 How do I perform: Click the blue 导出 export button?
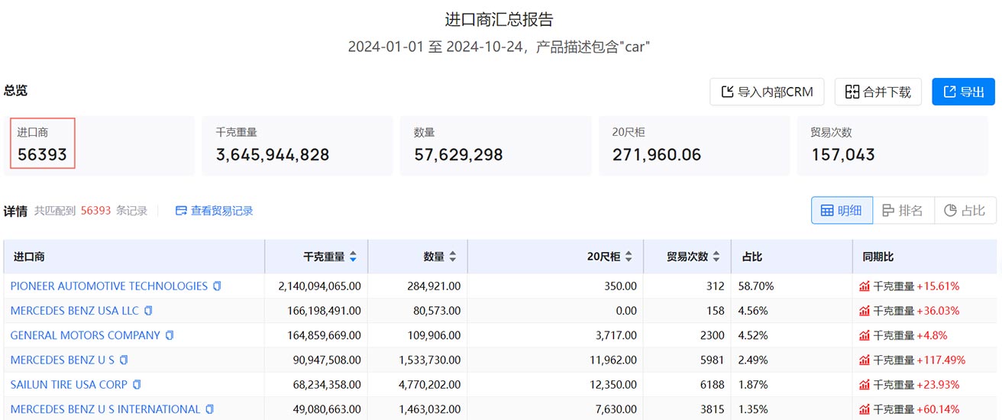coord(964,92)
